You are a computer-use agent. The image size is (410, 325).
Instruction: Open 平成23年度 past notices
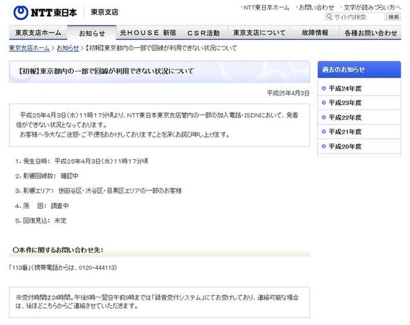pyautogui.click(x=345, y=102)
